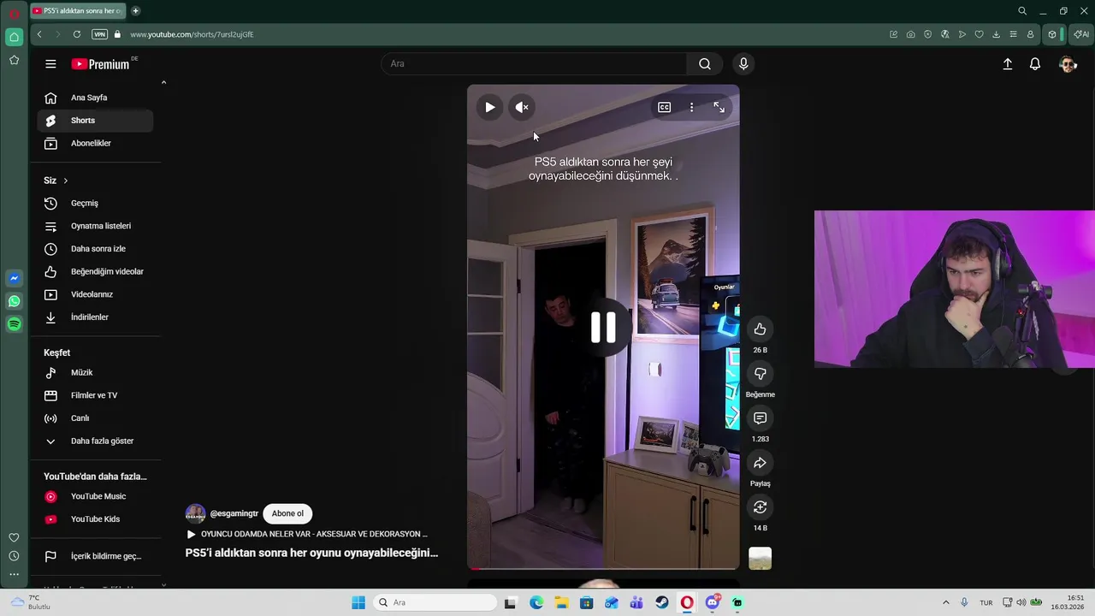
Task: Open the sound thumbnail below remix
Action: [760, 558]
